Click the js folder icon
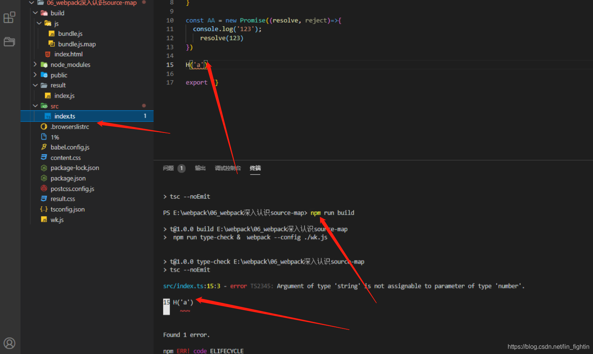Image resolution: width=593 pixels, height=354 pixels. pyautogui.click(x=48, y=23)
